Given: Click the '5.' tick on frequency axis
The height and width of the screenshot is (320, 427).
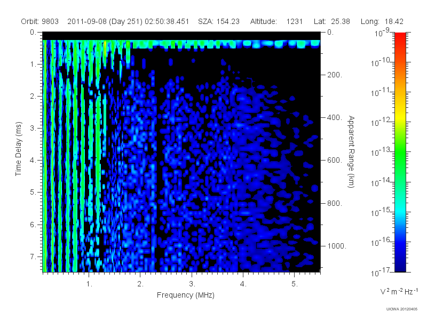Looking at the screenshot, I should (295, 284).
